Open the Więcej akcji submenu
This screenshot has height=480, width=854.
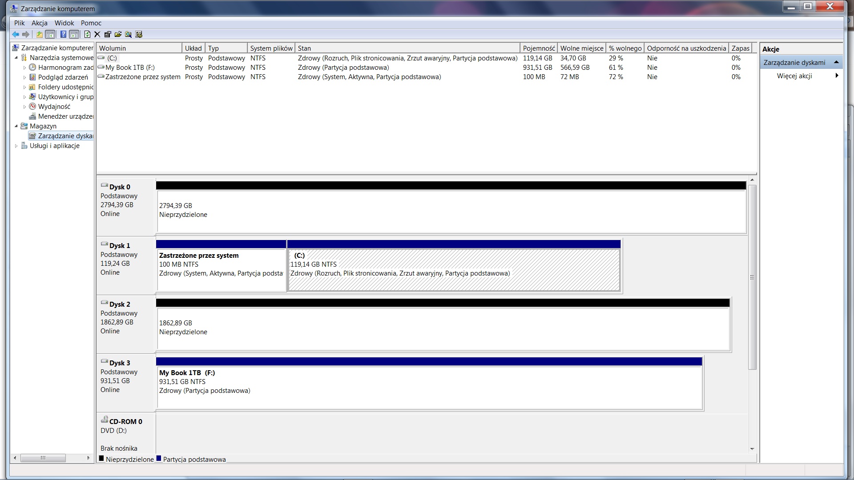tap(802, 76)
